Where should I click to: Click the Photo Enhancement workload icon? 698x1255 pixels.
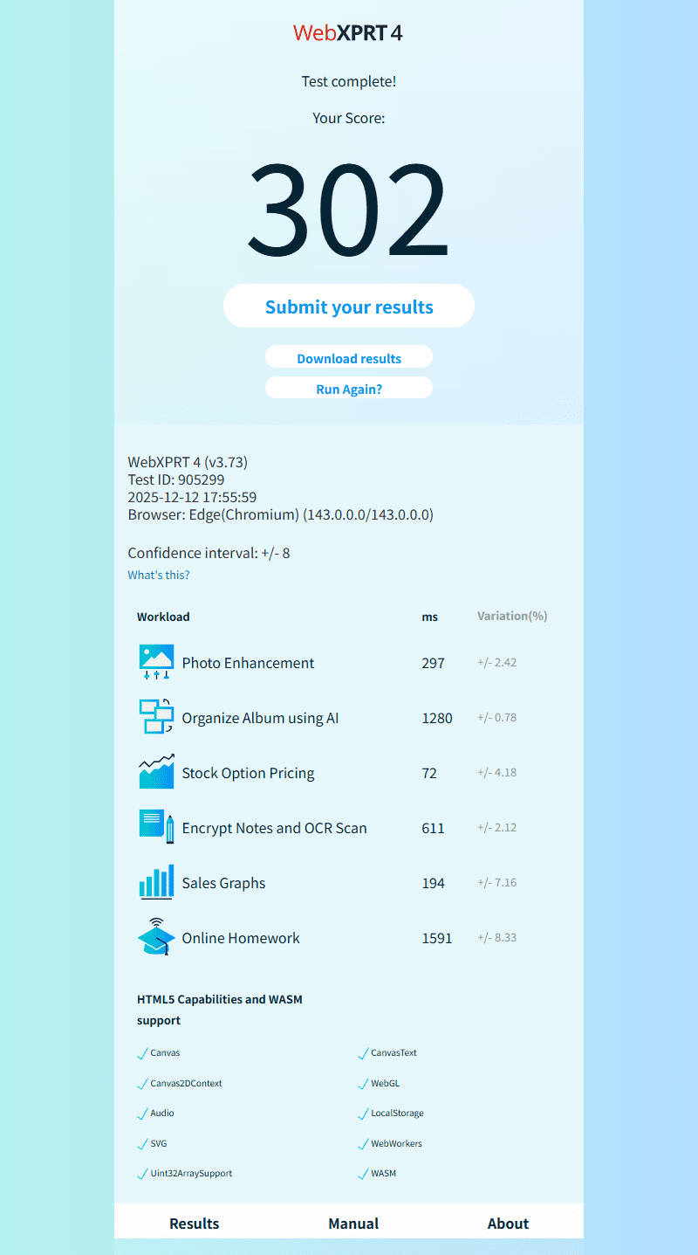tap(156, 662)
